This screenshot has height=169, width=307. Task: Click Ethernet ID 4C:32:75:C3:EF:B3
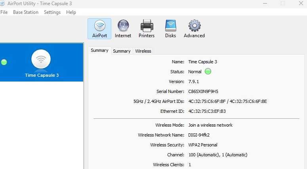(207, 111)
